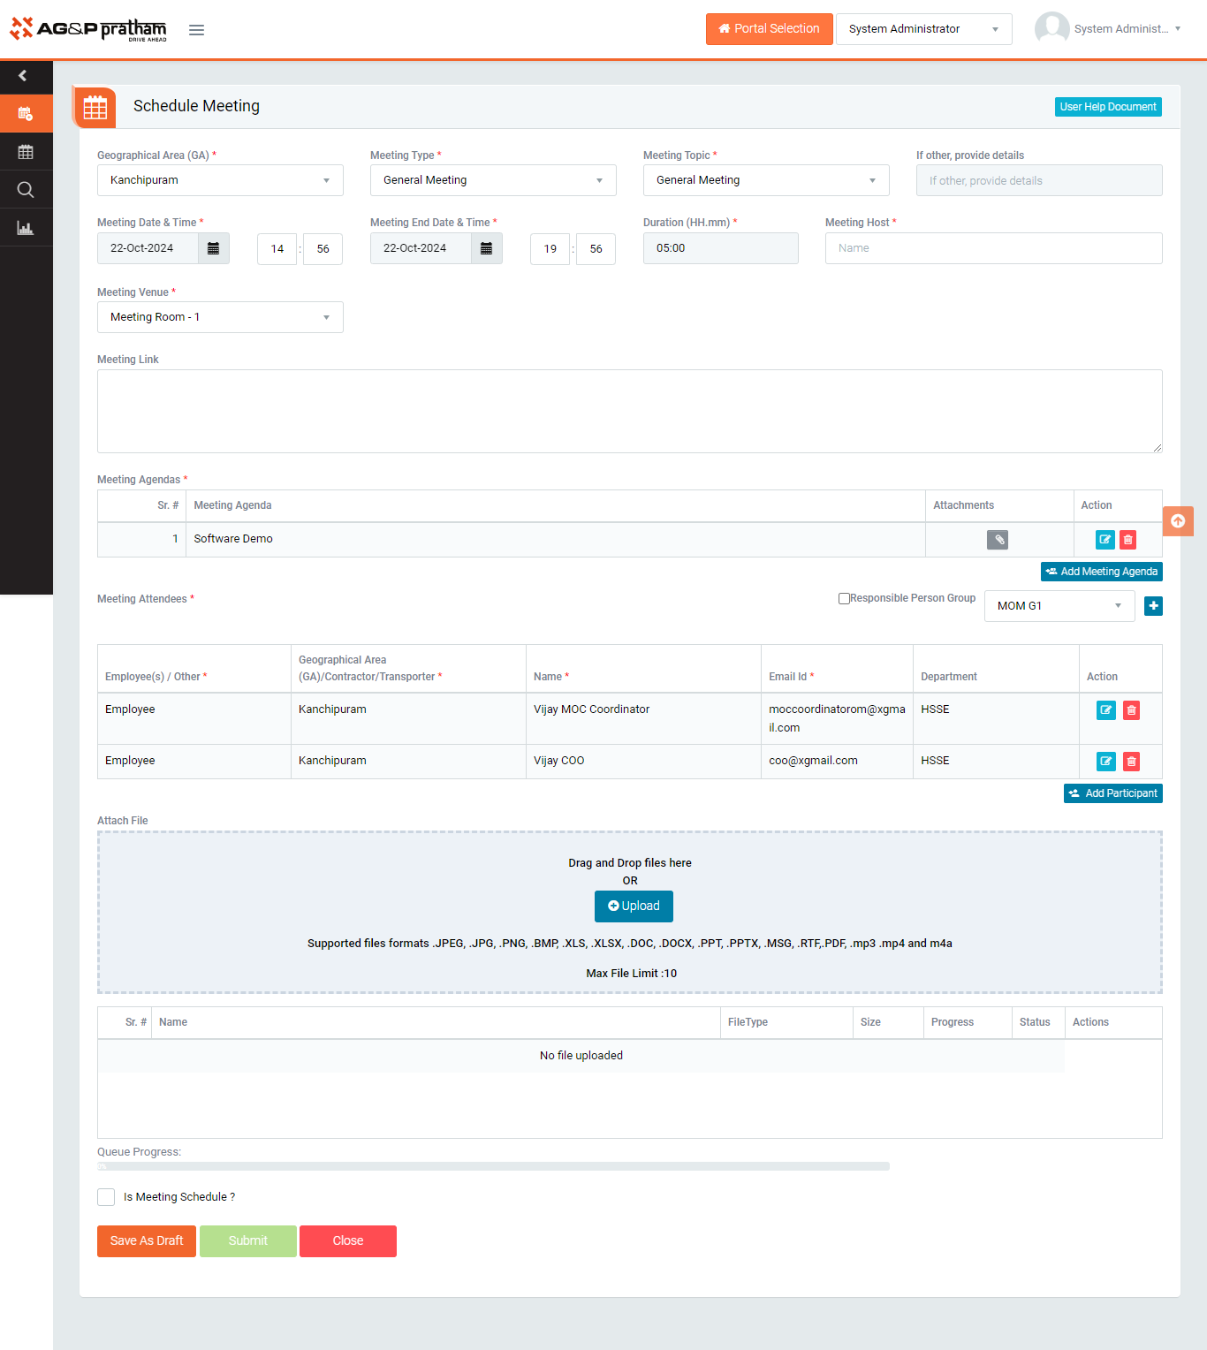The height and width of the screenshot is (1350, 1207).
Task: Edit the Vijay MOC Coordinator attendee
Action: coord(1105,710)
